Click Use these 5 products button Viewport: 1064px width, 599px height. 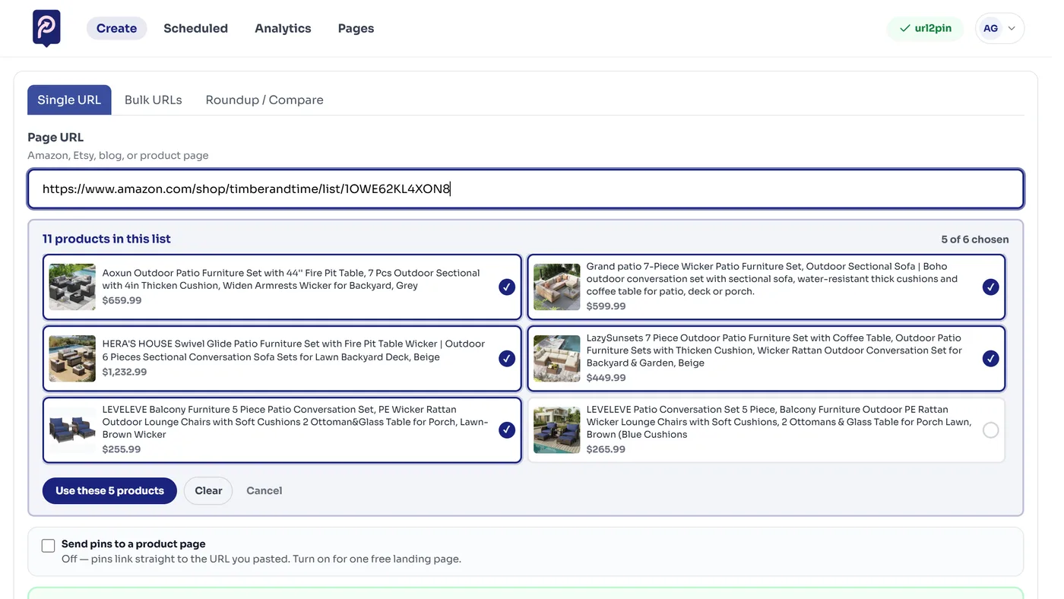[x=109, y=490]
